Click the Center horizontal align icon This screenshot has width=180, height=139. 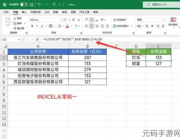click(x=91, y=26)
